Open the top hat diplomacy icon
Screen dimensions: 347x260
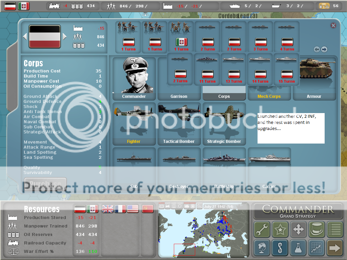(317, 230)
